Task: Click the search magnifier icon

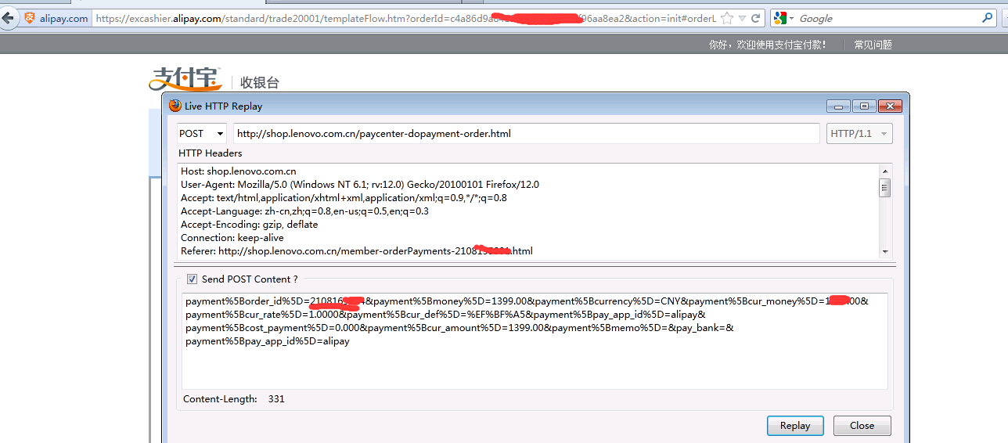Action: click(988, 18)
